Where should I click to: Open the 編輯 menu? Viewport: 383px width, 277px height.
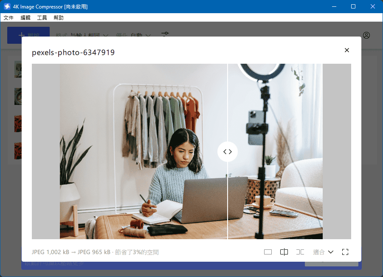point(25,18)
